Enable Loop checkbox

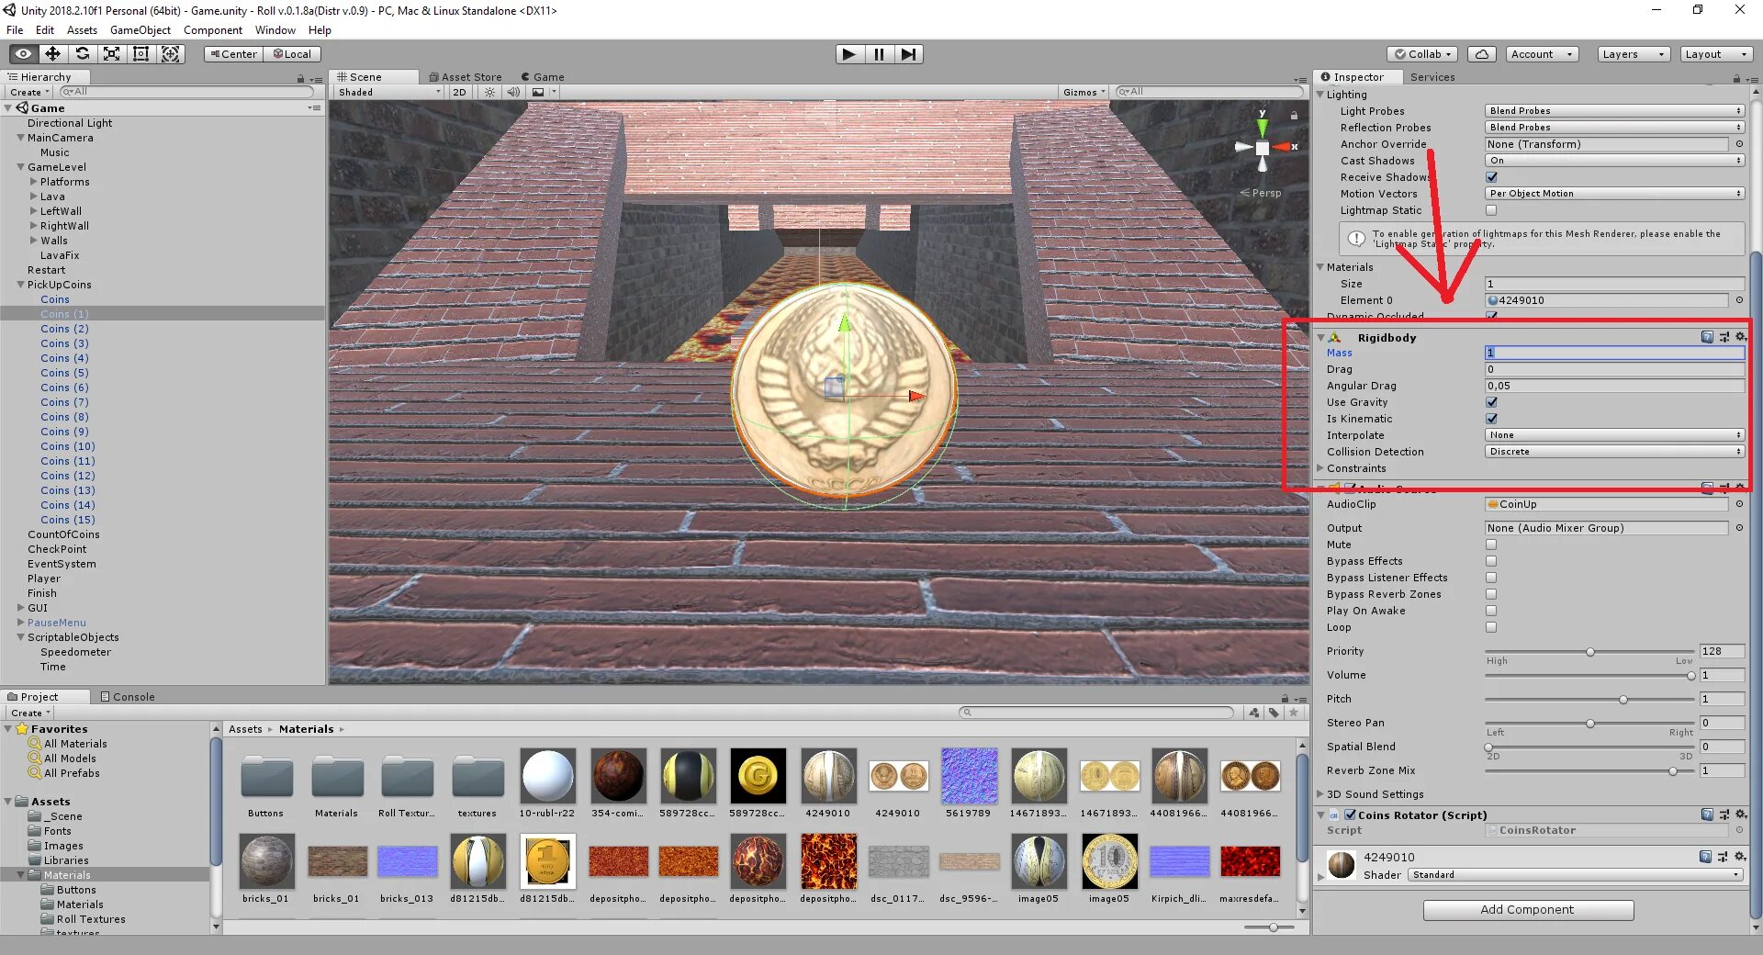click(x=1491, y=627)
